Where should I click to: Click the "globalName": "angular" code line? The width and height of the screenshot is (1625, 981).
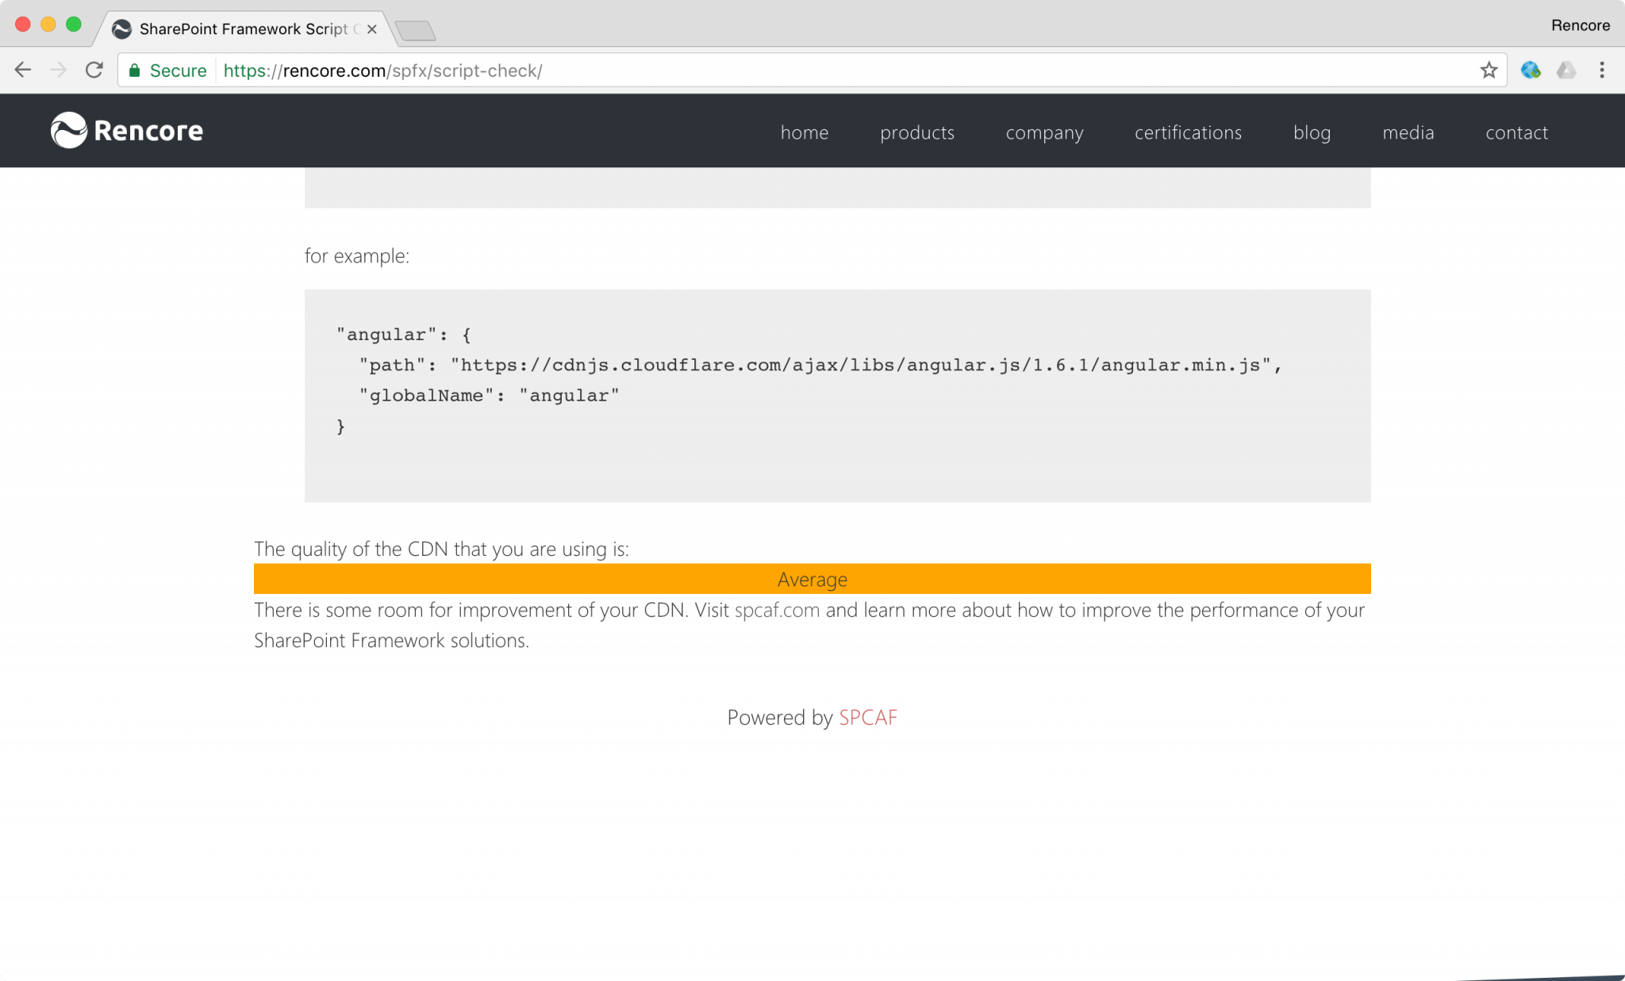point(489,395)
